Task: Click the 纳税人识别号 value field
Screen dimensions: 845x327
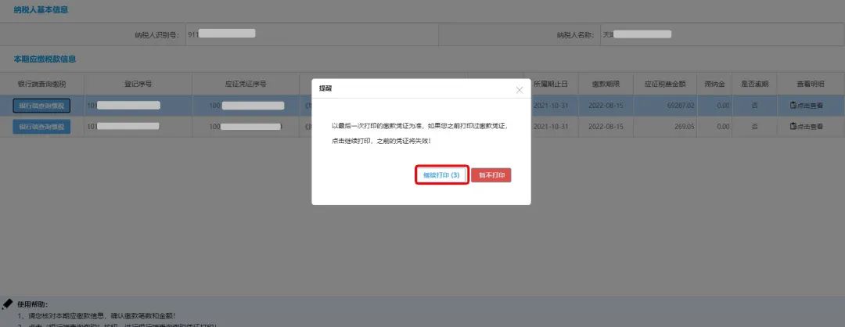Action: point(311,34)
